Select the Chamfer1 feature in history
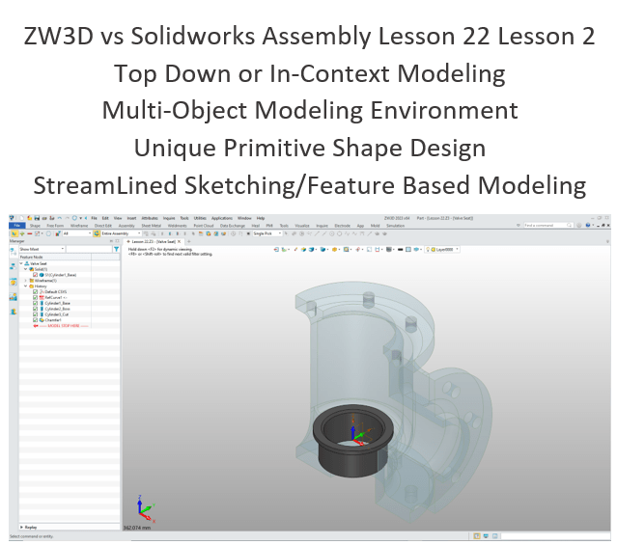This screenshot has height=545, width=617. (50, 320)
